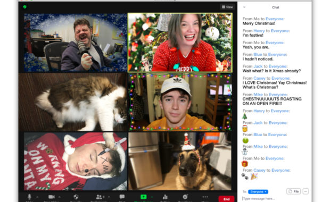Click the View layout button
This screenshot has width=330, height=202.
click(x=227, y=7)
